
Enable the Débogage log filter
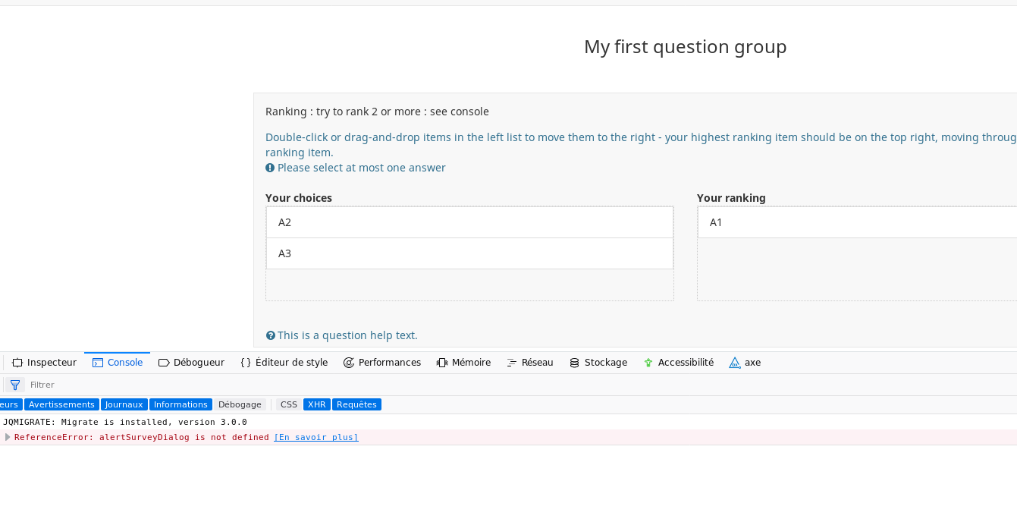(240, 404)
